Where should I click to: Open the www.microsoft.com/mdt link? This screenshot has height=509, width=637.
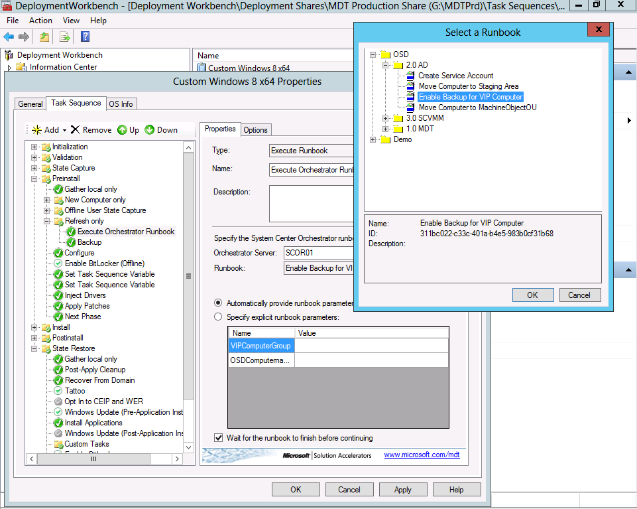point(422,455)
